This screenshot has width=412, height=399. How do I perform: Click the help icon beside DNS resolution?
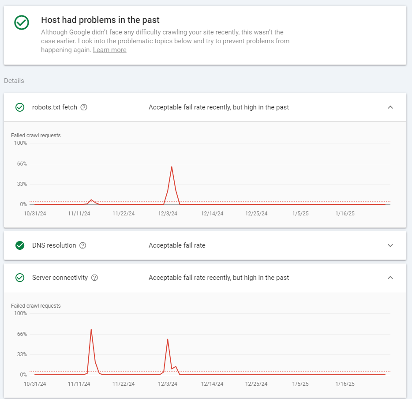[83, 245]
